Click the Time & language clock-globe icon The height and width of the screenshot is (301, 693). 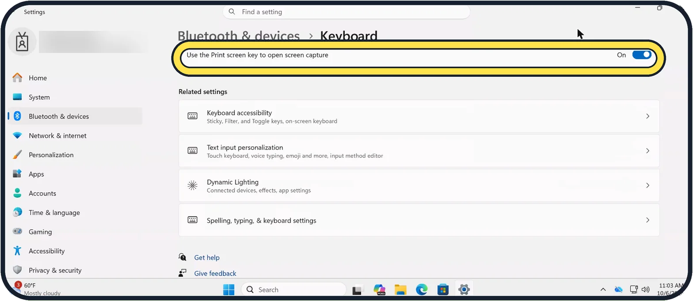(17, 212)
